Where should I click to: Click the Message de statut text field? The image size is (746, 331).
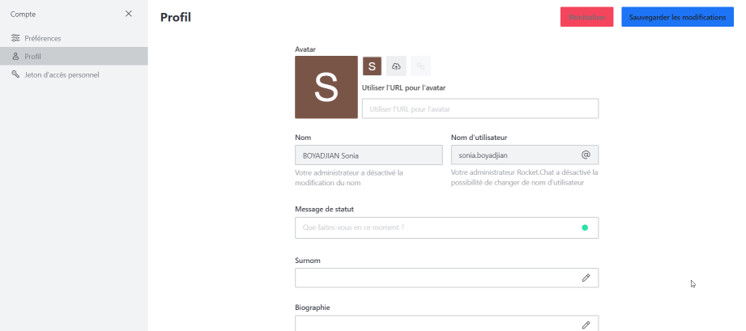coord(447,227)
